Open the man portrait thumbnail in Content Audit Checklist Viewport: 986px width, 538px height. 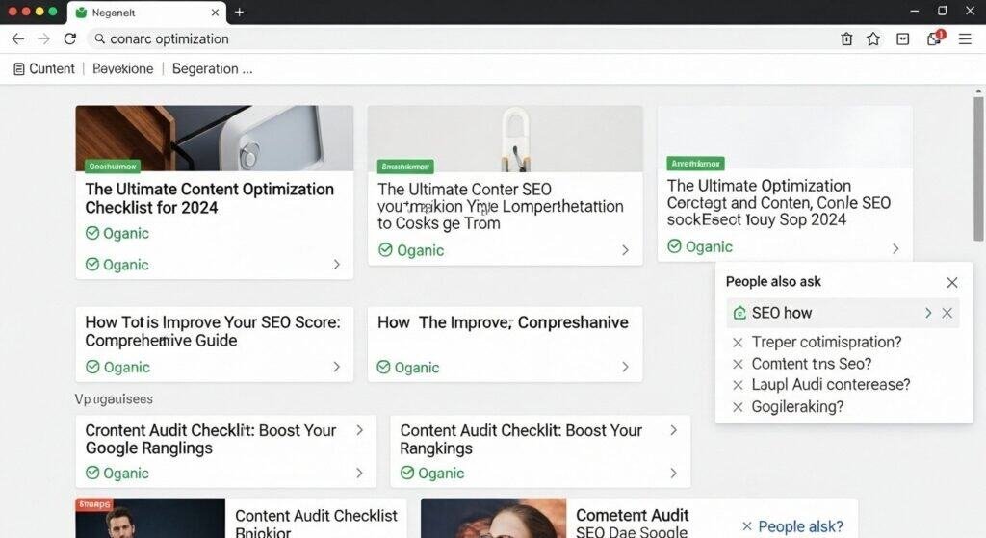(150, 518)
